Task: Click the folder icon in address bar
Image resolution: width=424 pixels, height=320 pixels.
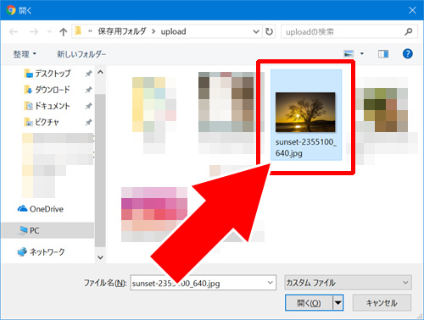Action: click(x=78, y=31)
